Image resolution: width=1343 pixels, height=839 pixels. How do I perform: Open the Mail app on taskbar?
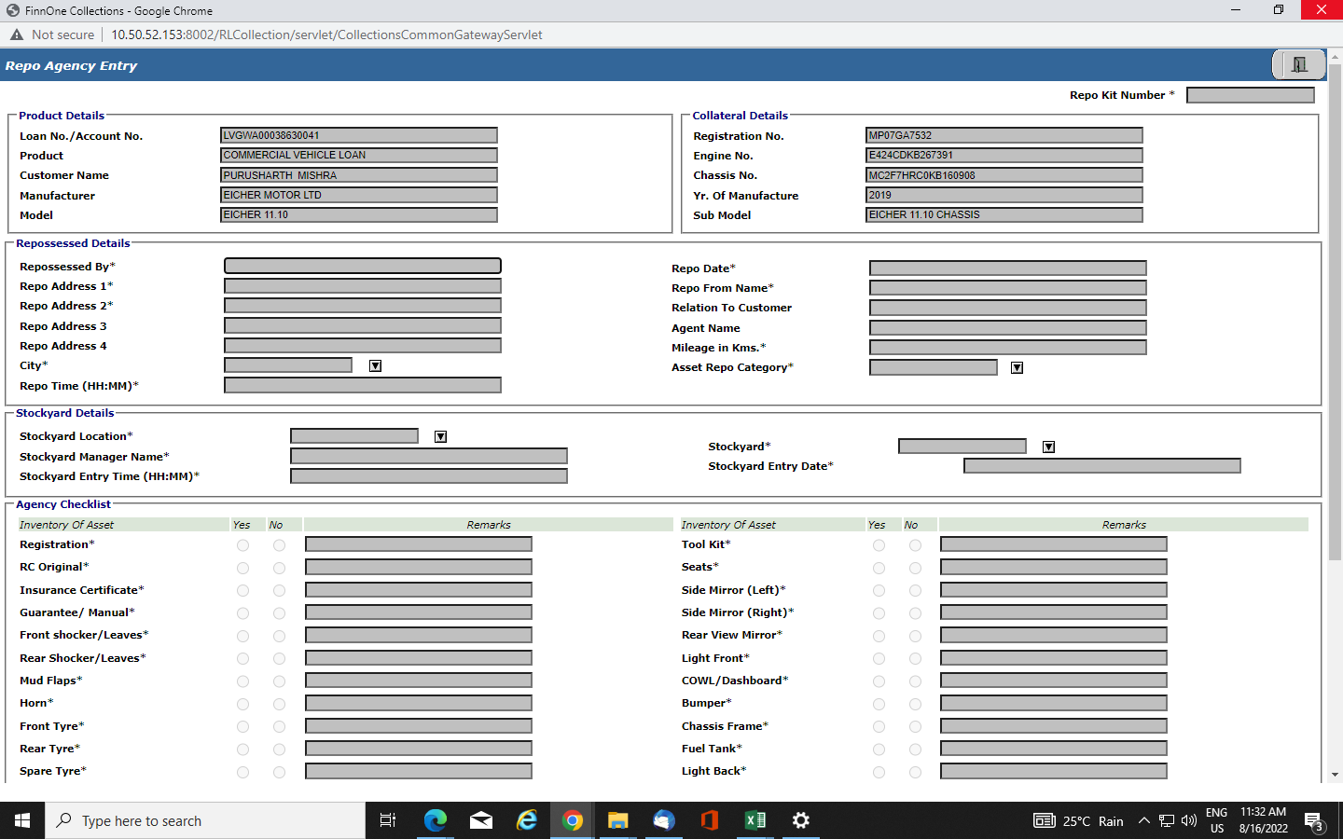tap(481, 820)
